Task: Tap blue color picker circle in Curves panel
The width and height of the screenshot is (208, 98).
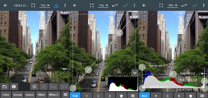Action: coord(74,16)
